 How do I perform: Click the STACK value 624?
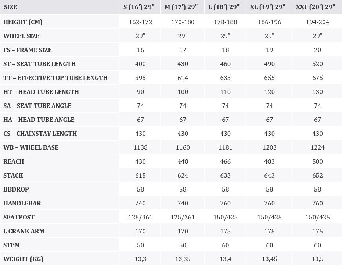(183, 175)
